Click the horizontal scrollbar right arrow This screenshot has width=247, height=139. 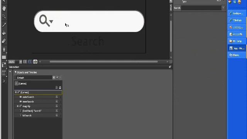[x=167, y=62]
